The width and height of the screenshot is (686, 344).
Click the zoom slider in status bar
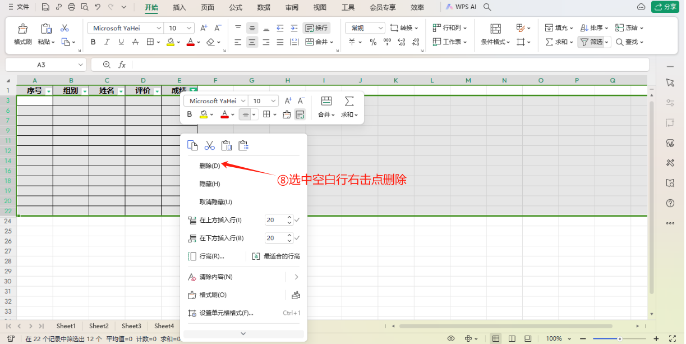click(x=620, y=338)
